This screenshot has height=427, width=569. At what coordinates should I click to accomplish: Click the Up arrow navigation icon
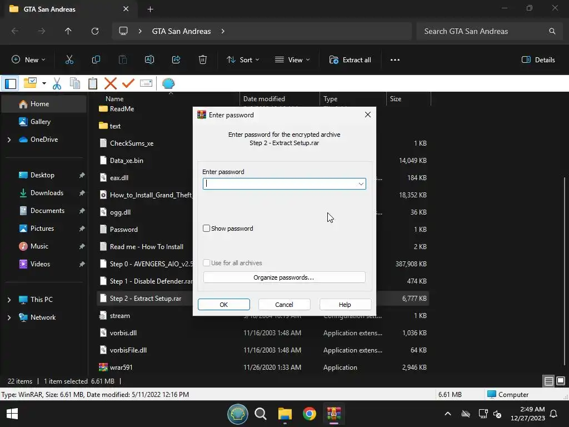pos(68,31)
